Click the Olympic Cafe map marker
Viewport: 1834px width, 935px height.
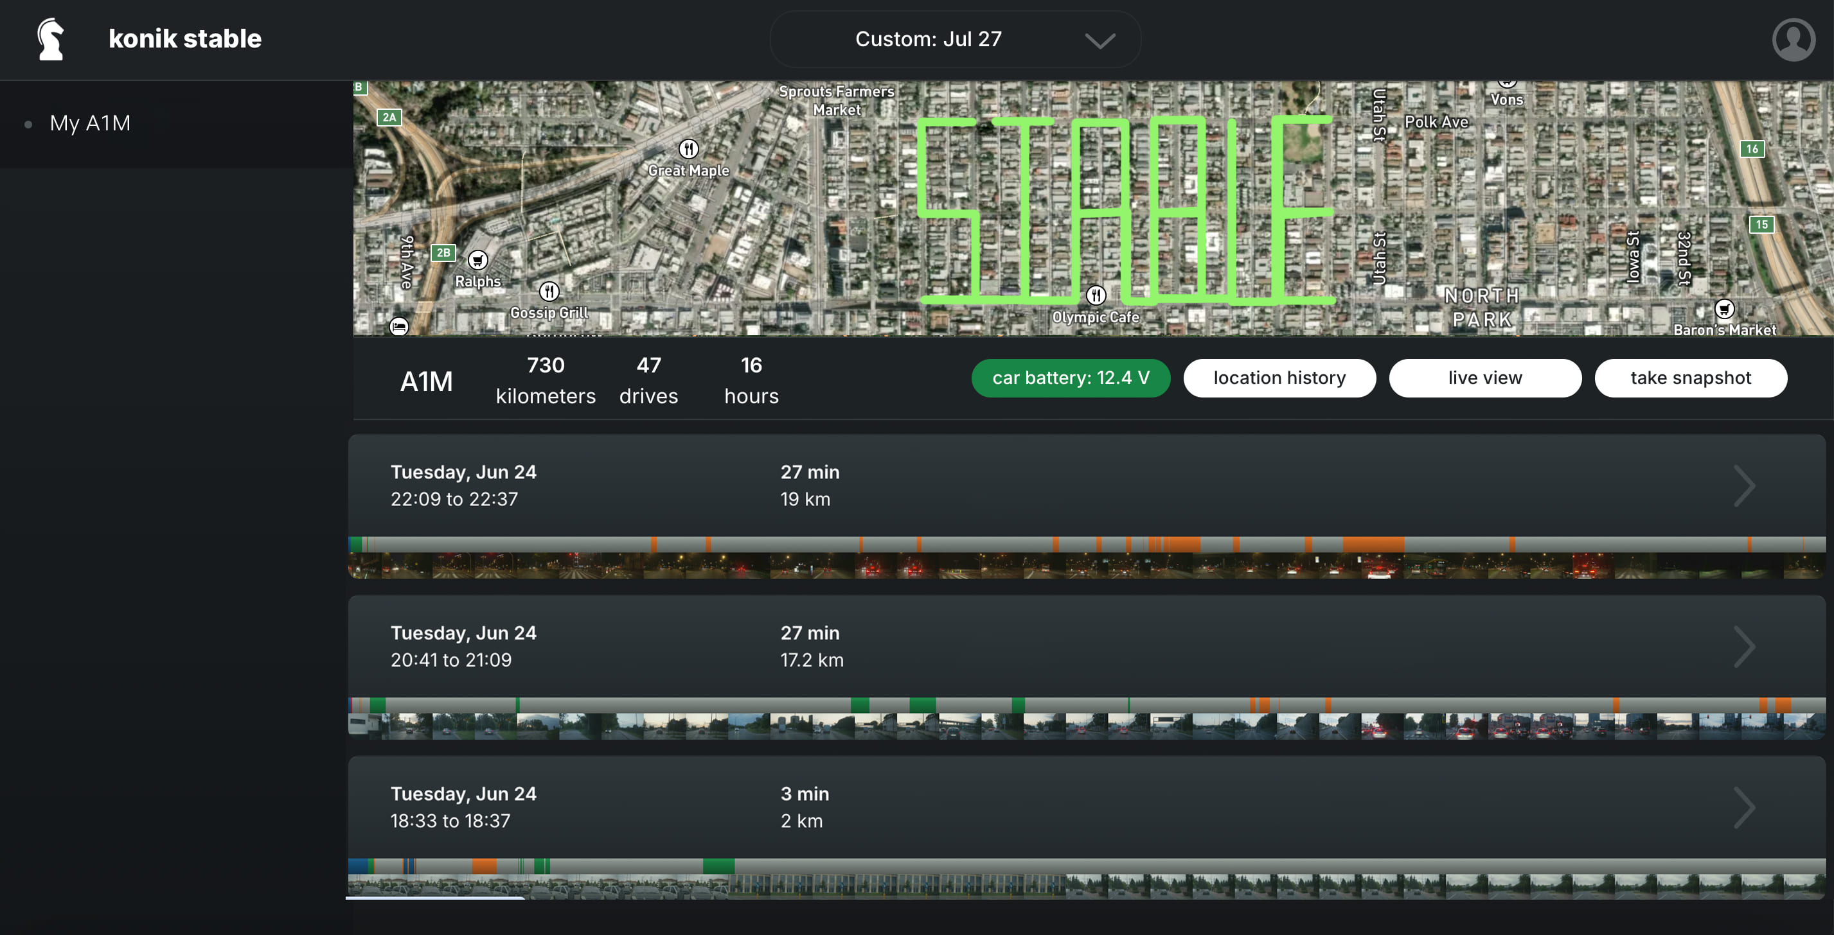click(1096, 295)
